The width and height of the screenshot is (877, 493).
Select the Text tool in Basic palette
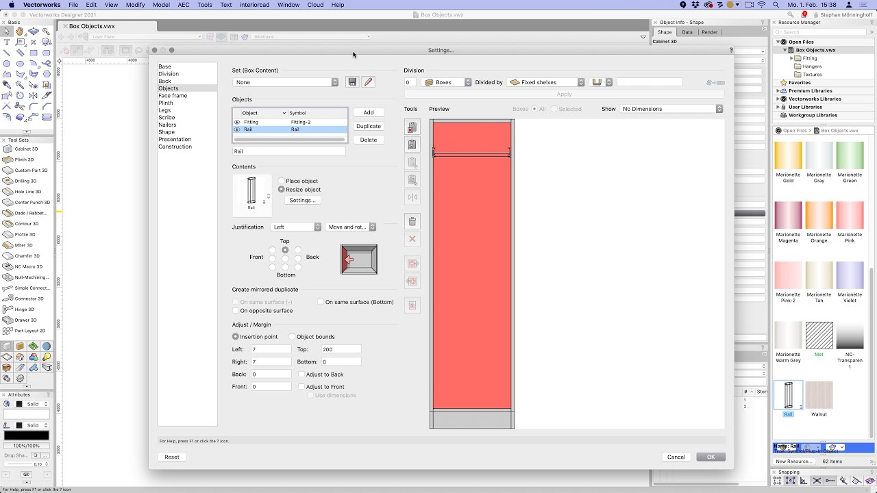(x=7, y=42)
